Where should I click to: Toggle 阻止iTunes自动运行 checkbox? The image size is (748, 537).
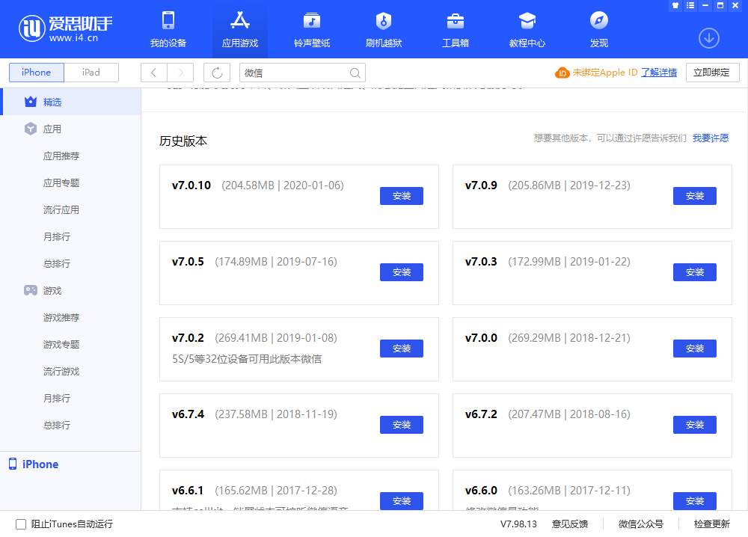pyautogui.click(x=21, y=524)
